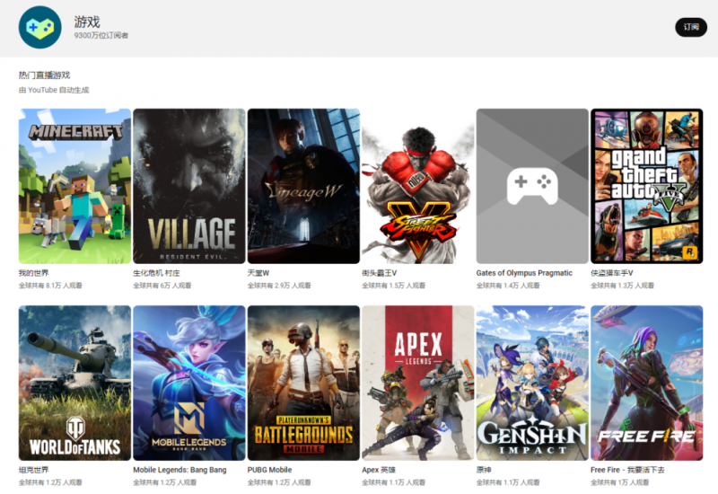Open the Grand Theft Auto V cover

(x=646, y=186)
